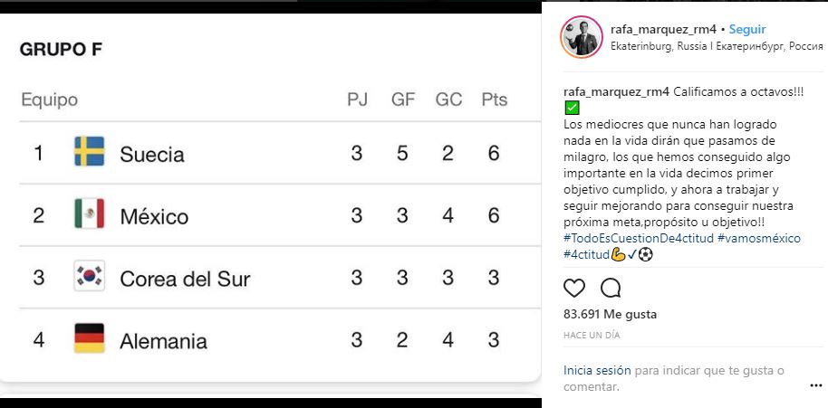Click the #4ctitud hashtag
The image size is (828, 408).
[x=586, y=254]
